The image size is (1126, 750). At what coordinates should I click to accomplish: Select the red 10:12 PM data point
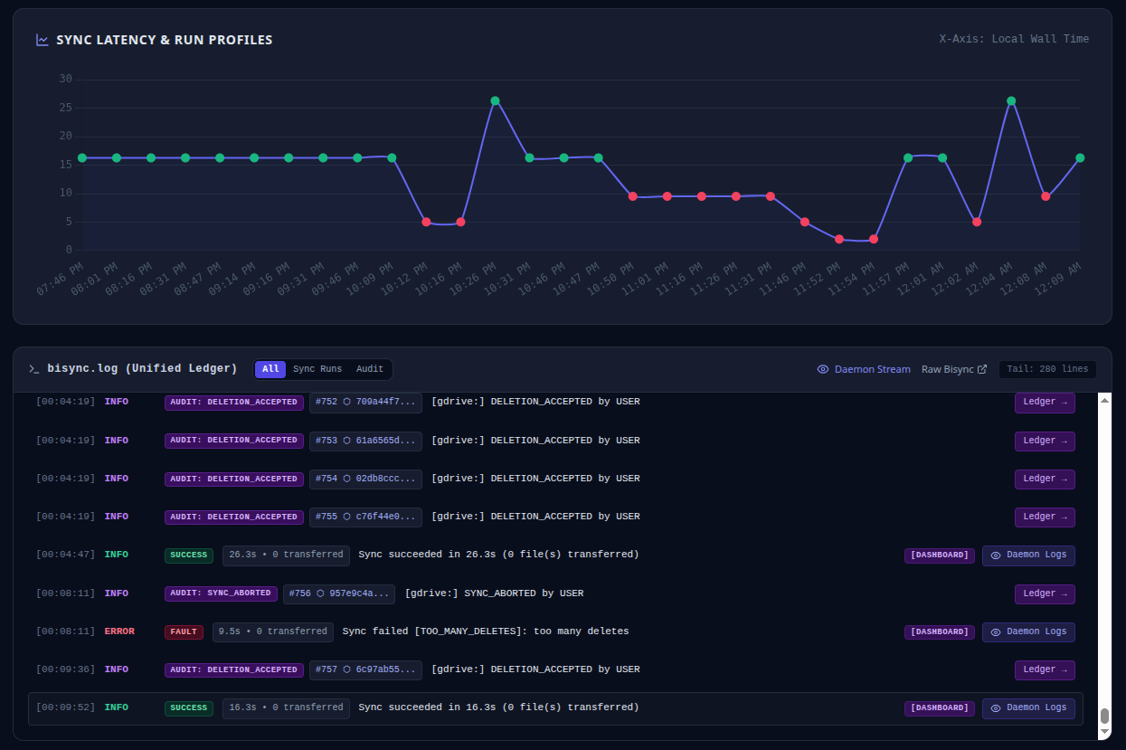point(426,223)
